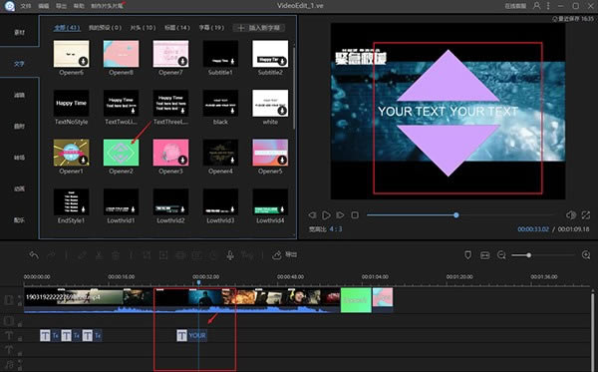
Task: Open the user account icon
Action: 536,6
